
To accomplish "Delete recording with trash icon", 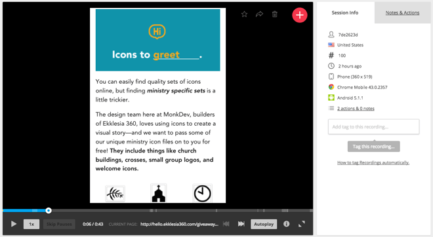I will 274,14.
